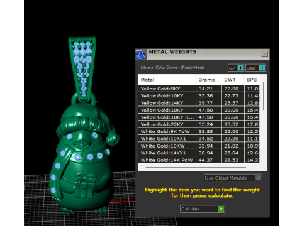Toggle the Use Object Materials option

tap(259, 178)
